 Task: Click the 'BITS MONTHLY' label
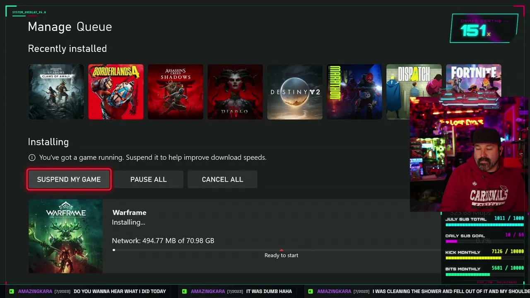click(x=463, y=269)
